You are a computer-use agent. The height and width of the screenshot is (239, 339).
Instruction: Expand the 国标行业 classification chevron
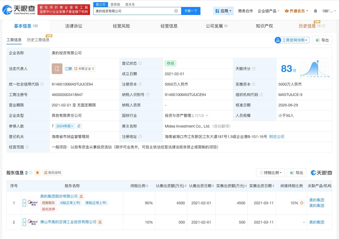click(207, 115)
